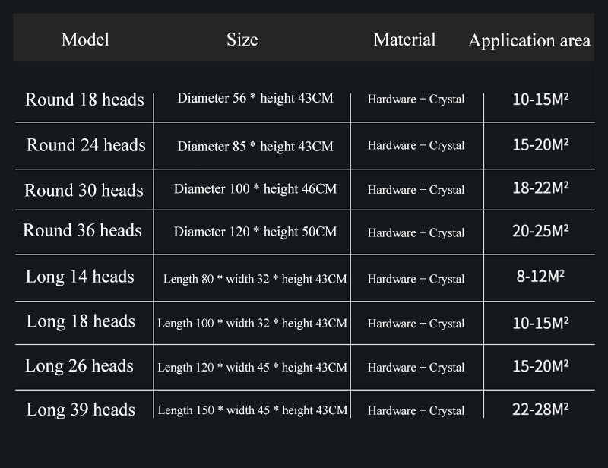608x468 pixels.
Task: Click the Round 36 heads row label
Action: click(82, 230)
